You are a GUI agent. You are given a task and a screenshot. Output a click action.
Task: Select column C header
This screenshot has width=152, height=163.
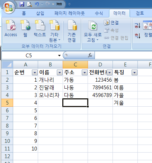[x=75, y=65]
